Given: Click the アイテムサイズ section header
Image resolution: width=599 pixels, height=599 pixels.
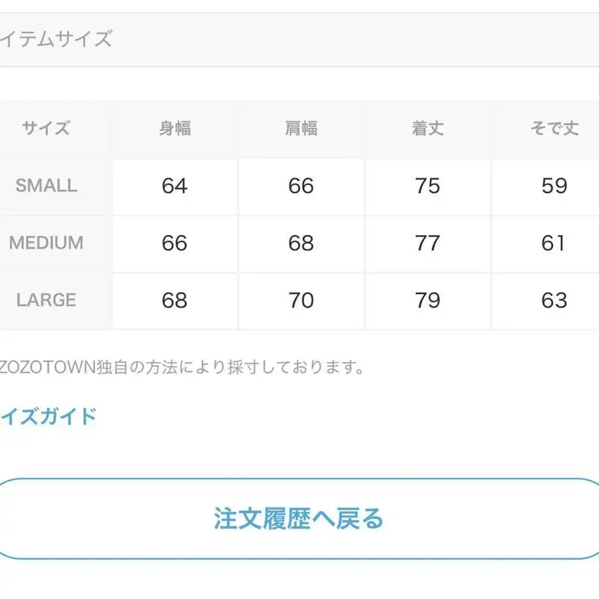Looking at the screenshot, I should (x=56, y=39).
